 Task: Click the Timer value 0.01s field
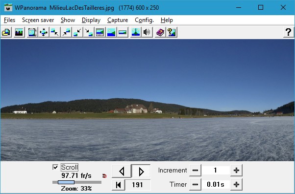[216, 184]
